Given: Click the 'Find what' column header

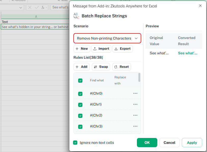Looking at the screenshot, I should [97, 80].
